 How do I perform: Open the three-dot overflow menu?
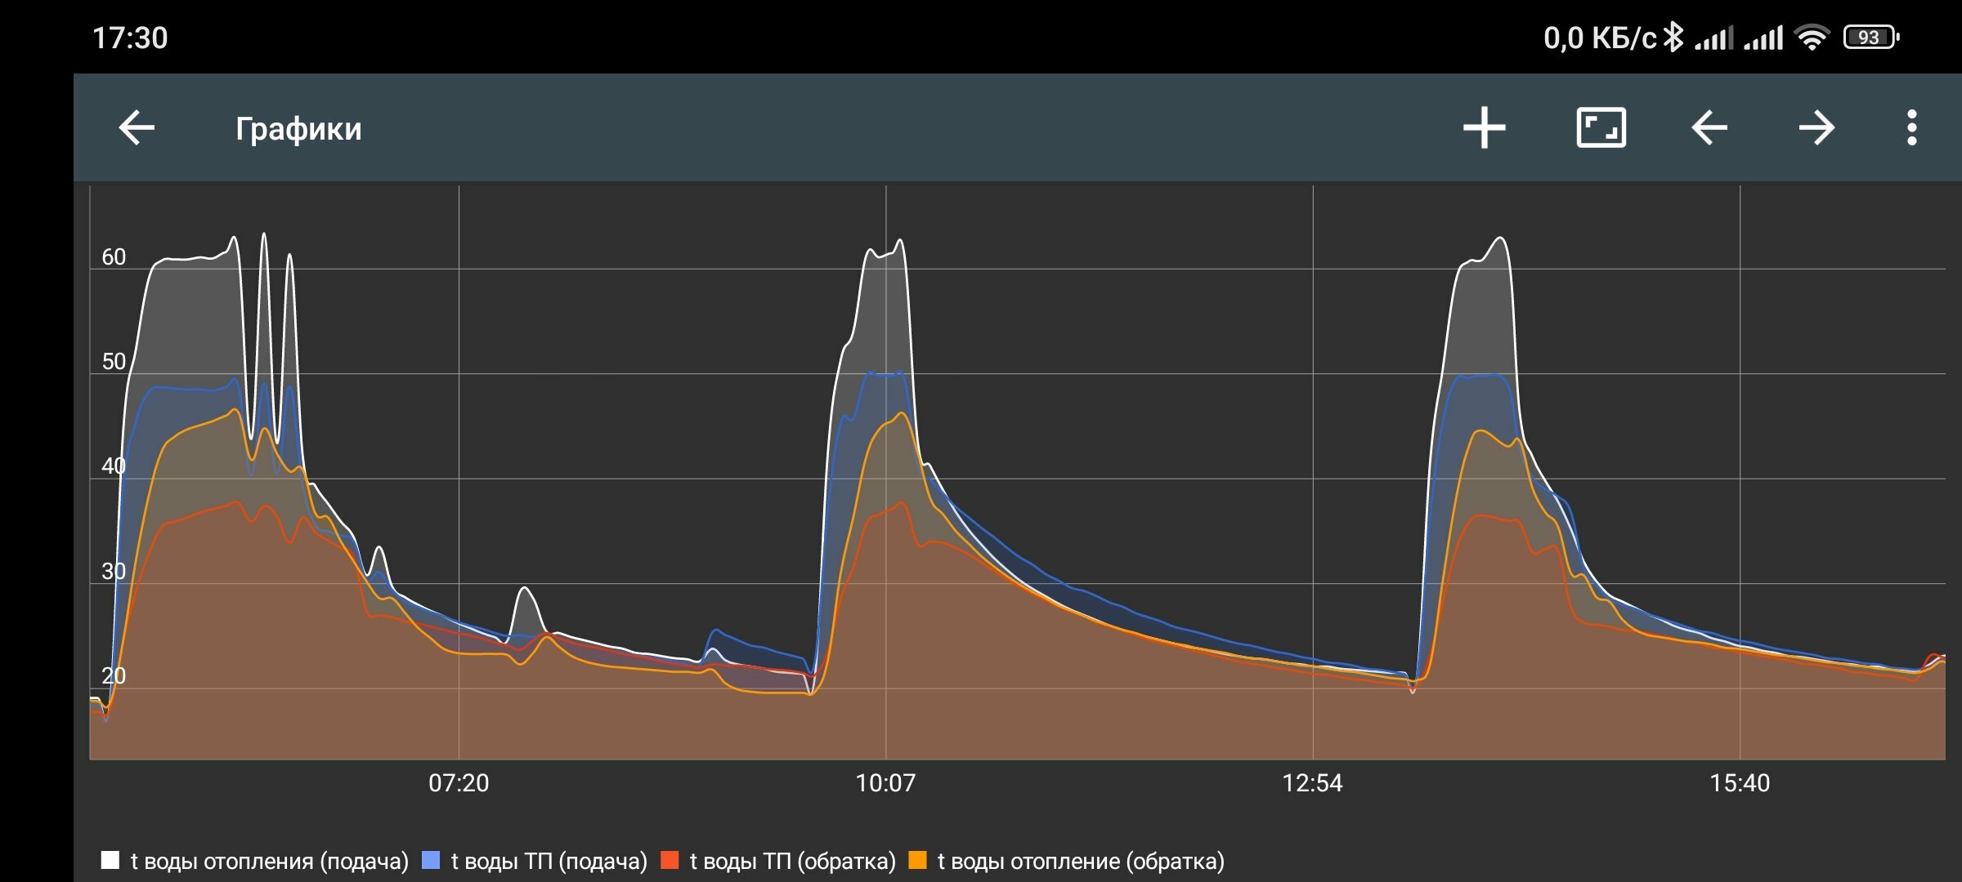point(1911,128)
